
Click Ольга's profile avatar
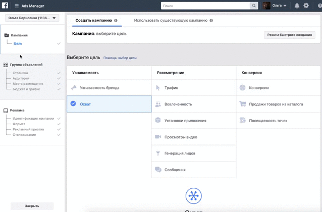pos(266,6)
